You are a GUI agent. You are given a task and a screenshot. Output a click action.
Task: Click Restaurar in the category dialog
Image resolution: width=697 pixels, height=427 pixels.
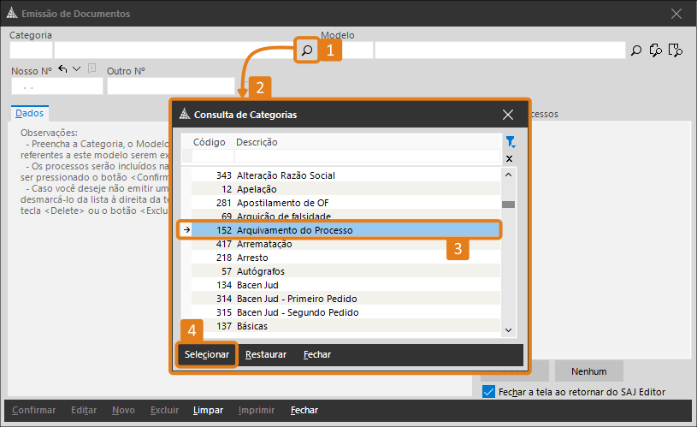(x=265, y=354)
